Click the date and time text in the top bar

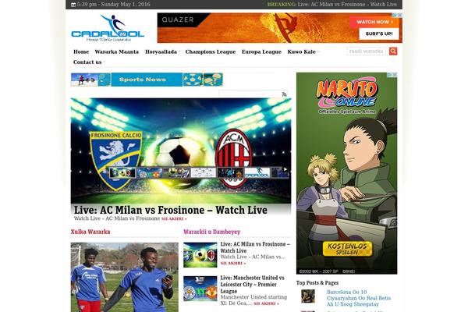point(113,5)
